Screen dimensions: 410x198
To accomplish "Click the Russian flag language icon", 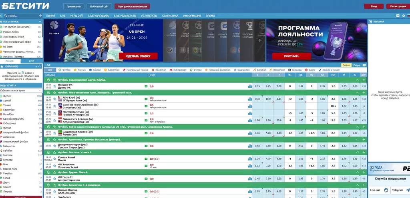I will point(408,16).
